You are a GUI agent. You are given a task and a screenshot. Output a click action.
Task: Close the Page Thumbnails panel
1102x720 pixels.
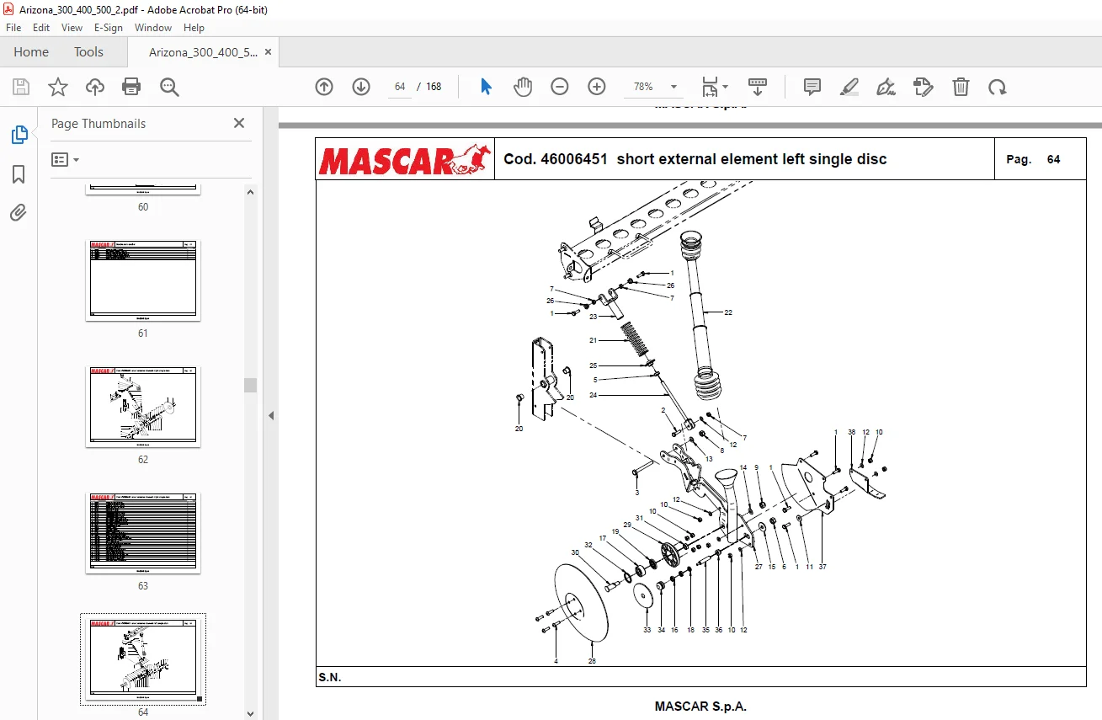pyautogui.click(x=239, y=123)
